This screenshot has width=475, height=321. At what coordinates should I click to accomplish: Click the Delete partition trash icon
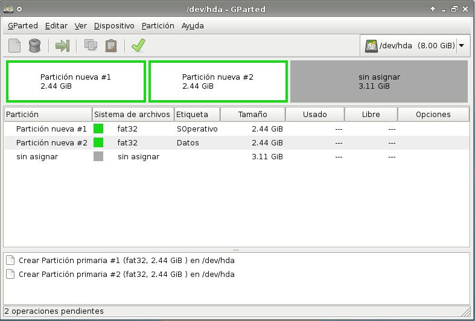(34, 46)
